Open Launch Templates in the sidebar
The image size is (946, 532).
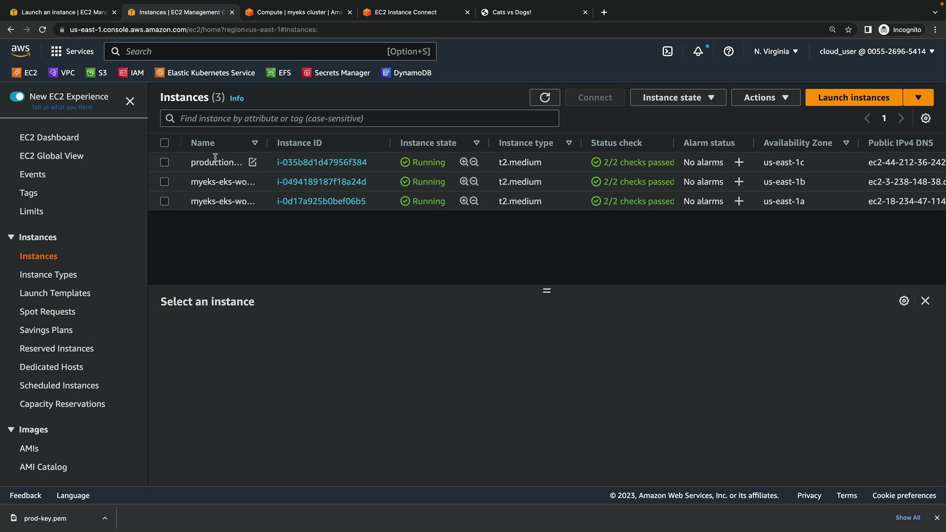(55, 293)
